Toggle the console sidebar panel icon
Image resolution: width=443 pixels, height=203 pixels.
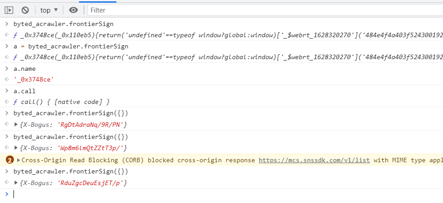[x=9, y=10]
